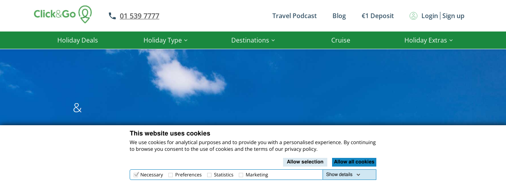
Task: Enable the Preferences cookies checkbox
Action: tap(171, 175)
